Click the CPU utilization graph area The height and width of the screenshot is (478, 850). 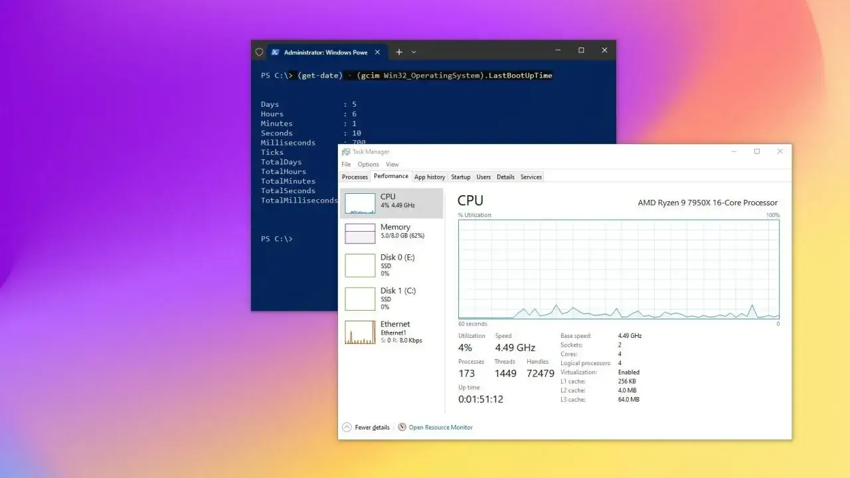click(x=619, y=270)
